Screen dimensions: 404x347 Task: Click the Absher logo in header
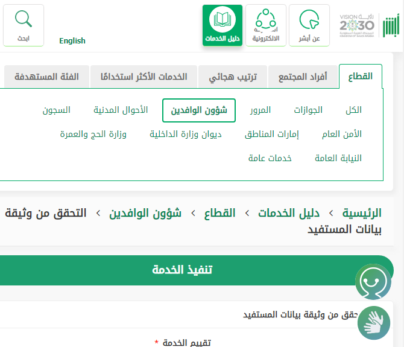tap(391, 25)
